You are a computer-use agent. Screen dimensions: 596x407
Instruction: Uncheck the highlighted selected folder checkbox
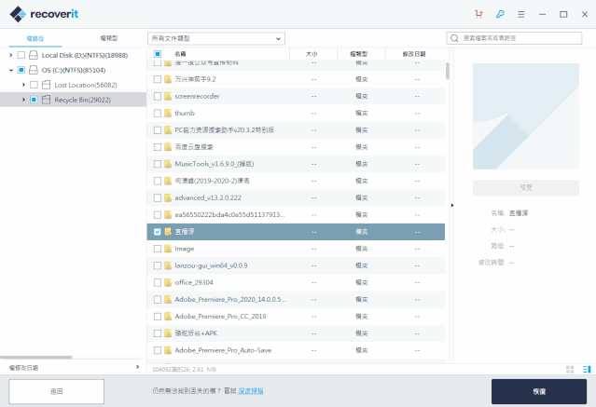pos(158,232)
